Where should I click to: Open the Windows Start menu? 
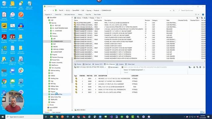tap(2, 117)
